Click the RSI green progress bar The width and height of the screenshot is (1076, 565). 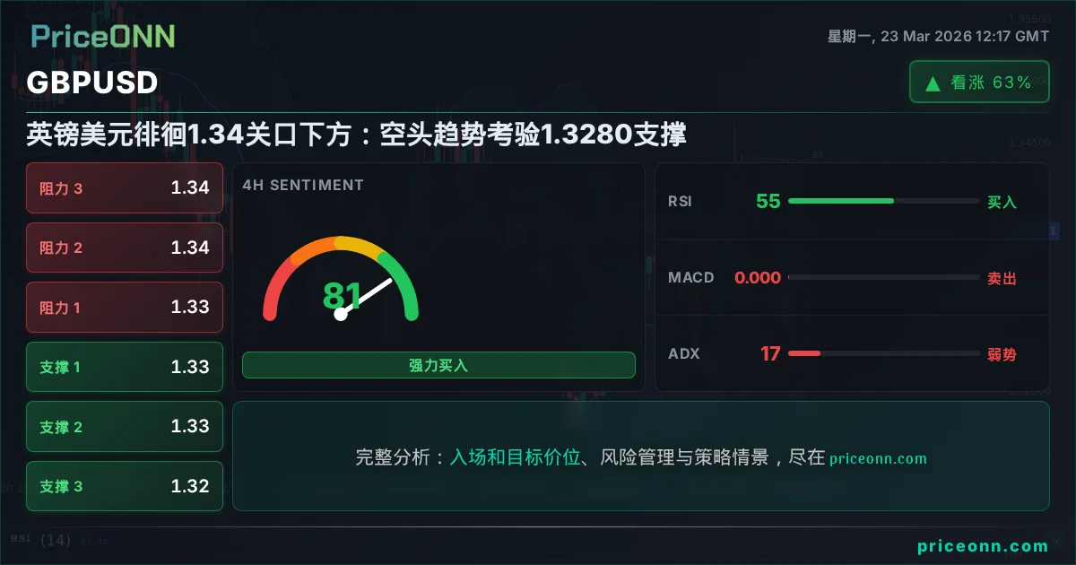coord(840,201)
